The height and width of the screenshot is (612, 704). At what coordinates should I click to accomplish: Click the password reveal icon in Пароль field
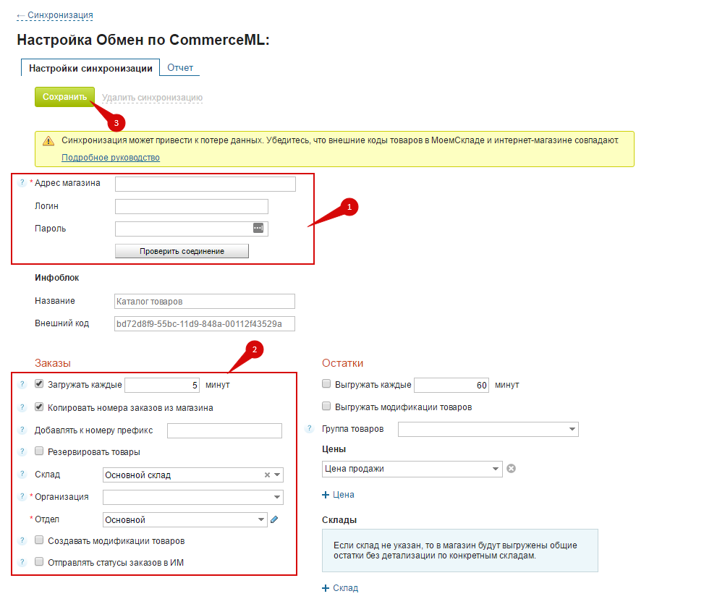point(258,228)
